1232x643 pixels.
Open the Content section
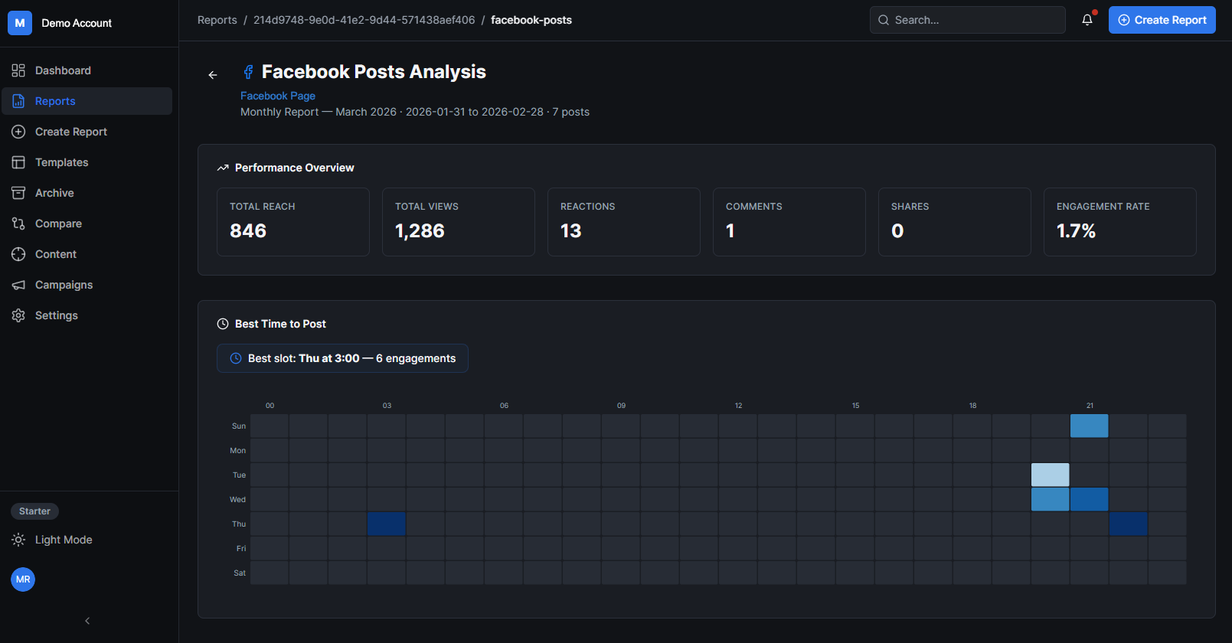[x=87, y=254]
